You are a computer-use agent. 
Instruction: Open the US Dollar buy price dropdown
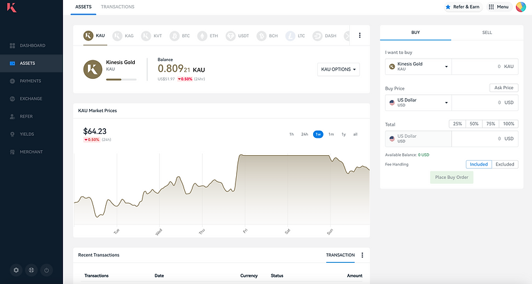point(418,103)
